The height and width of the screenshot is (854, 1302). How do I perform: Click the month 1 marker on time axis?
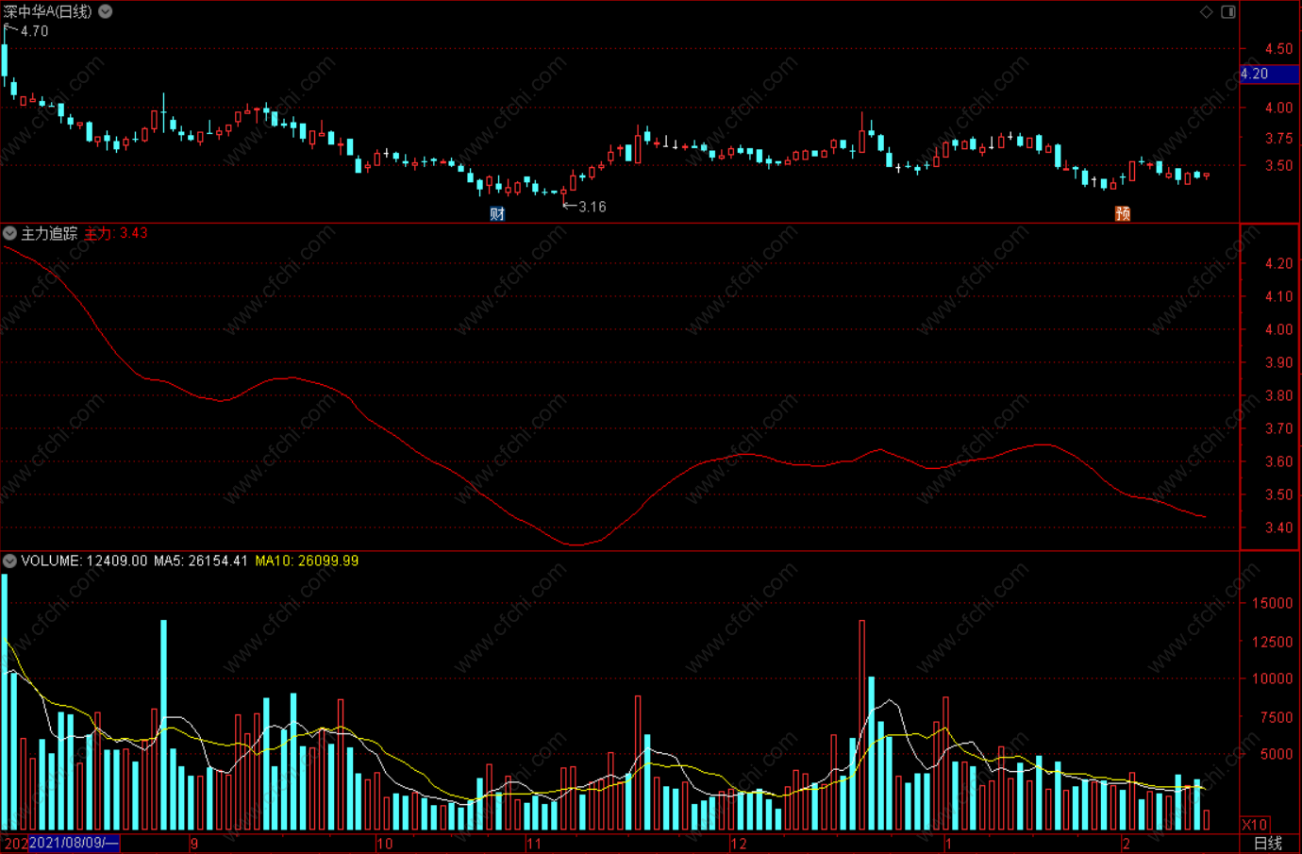[x=948, y=844]
